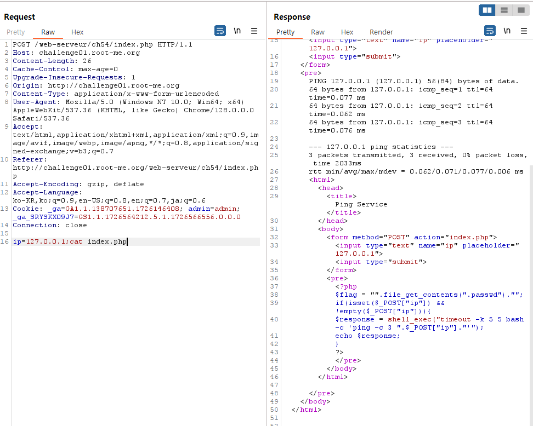The image size is (533, 426).
Task: Click the form method="POST" line 32
Action: [x=412, y=237]
